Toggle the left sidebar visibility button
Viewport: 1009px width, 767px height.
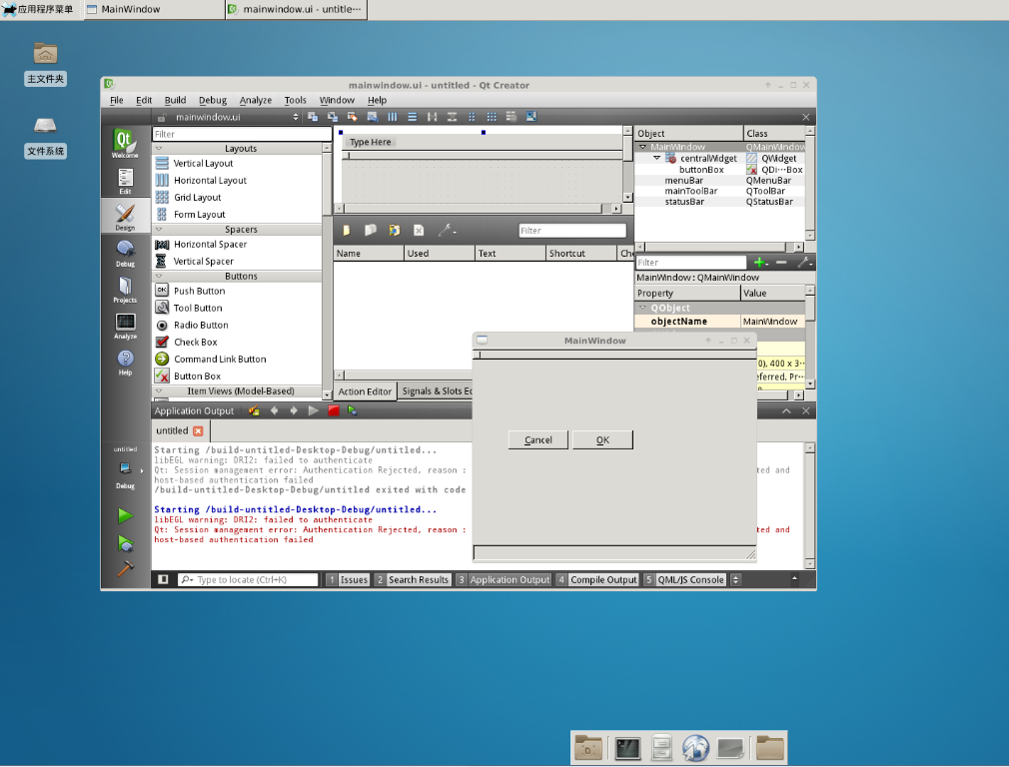coord(164,579)
